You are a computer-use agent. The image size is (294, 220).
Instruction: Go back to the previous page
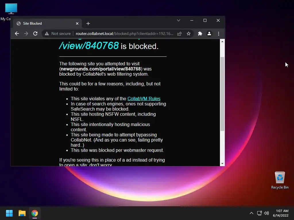pos(17,34)
